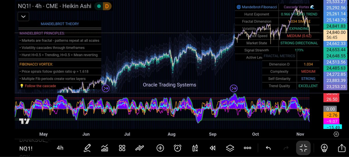Image resolution: width=349 pixels, height=157 pixels.
Task: Tap the Cascade Vortex table header
Action: [299, 7]
